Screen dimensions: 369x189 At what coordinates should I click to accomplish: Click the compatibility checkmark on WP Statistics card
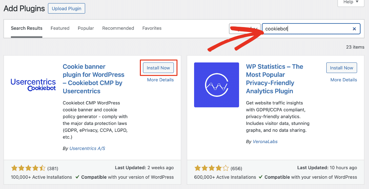(261, 177)
